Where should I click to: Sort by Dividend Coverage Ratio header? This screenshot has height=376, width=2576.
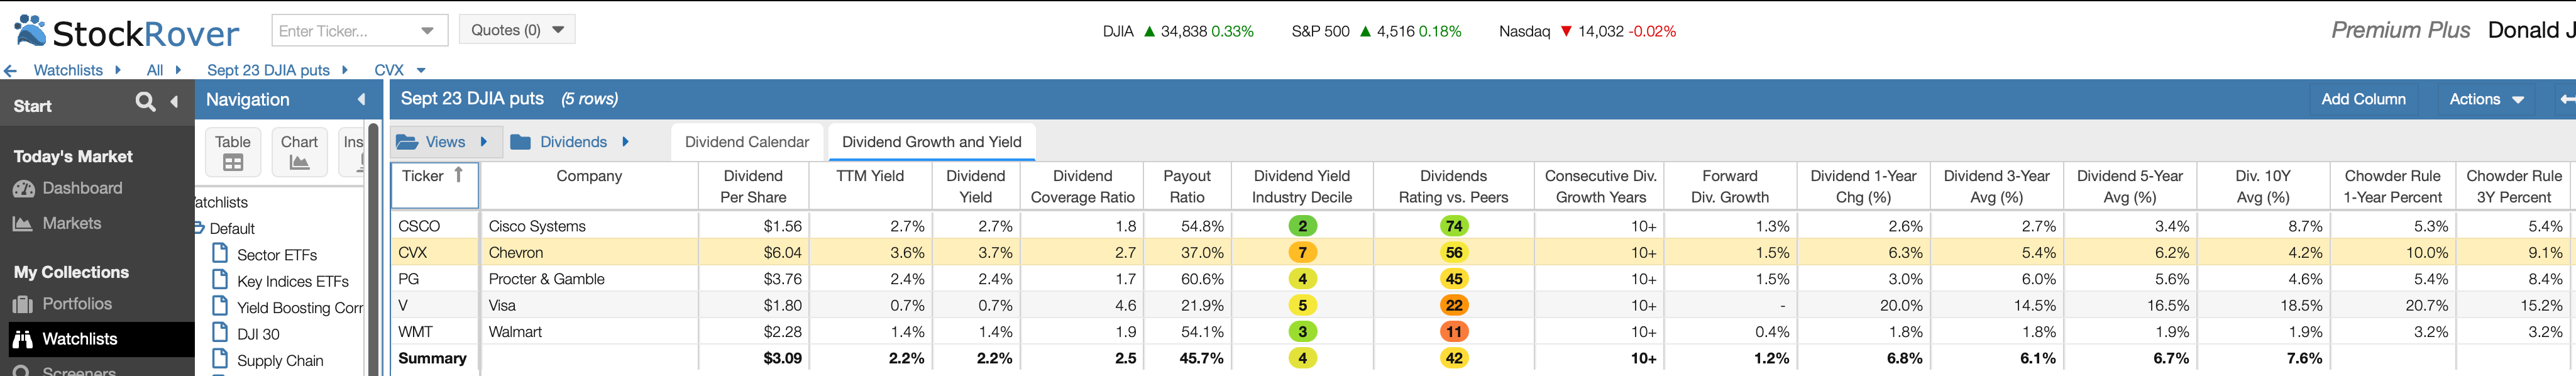pos(1082,186)
